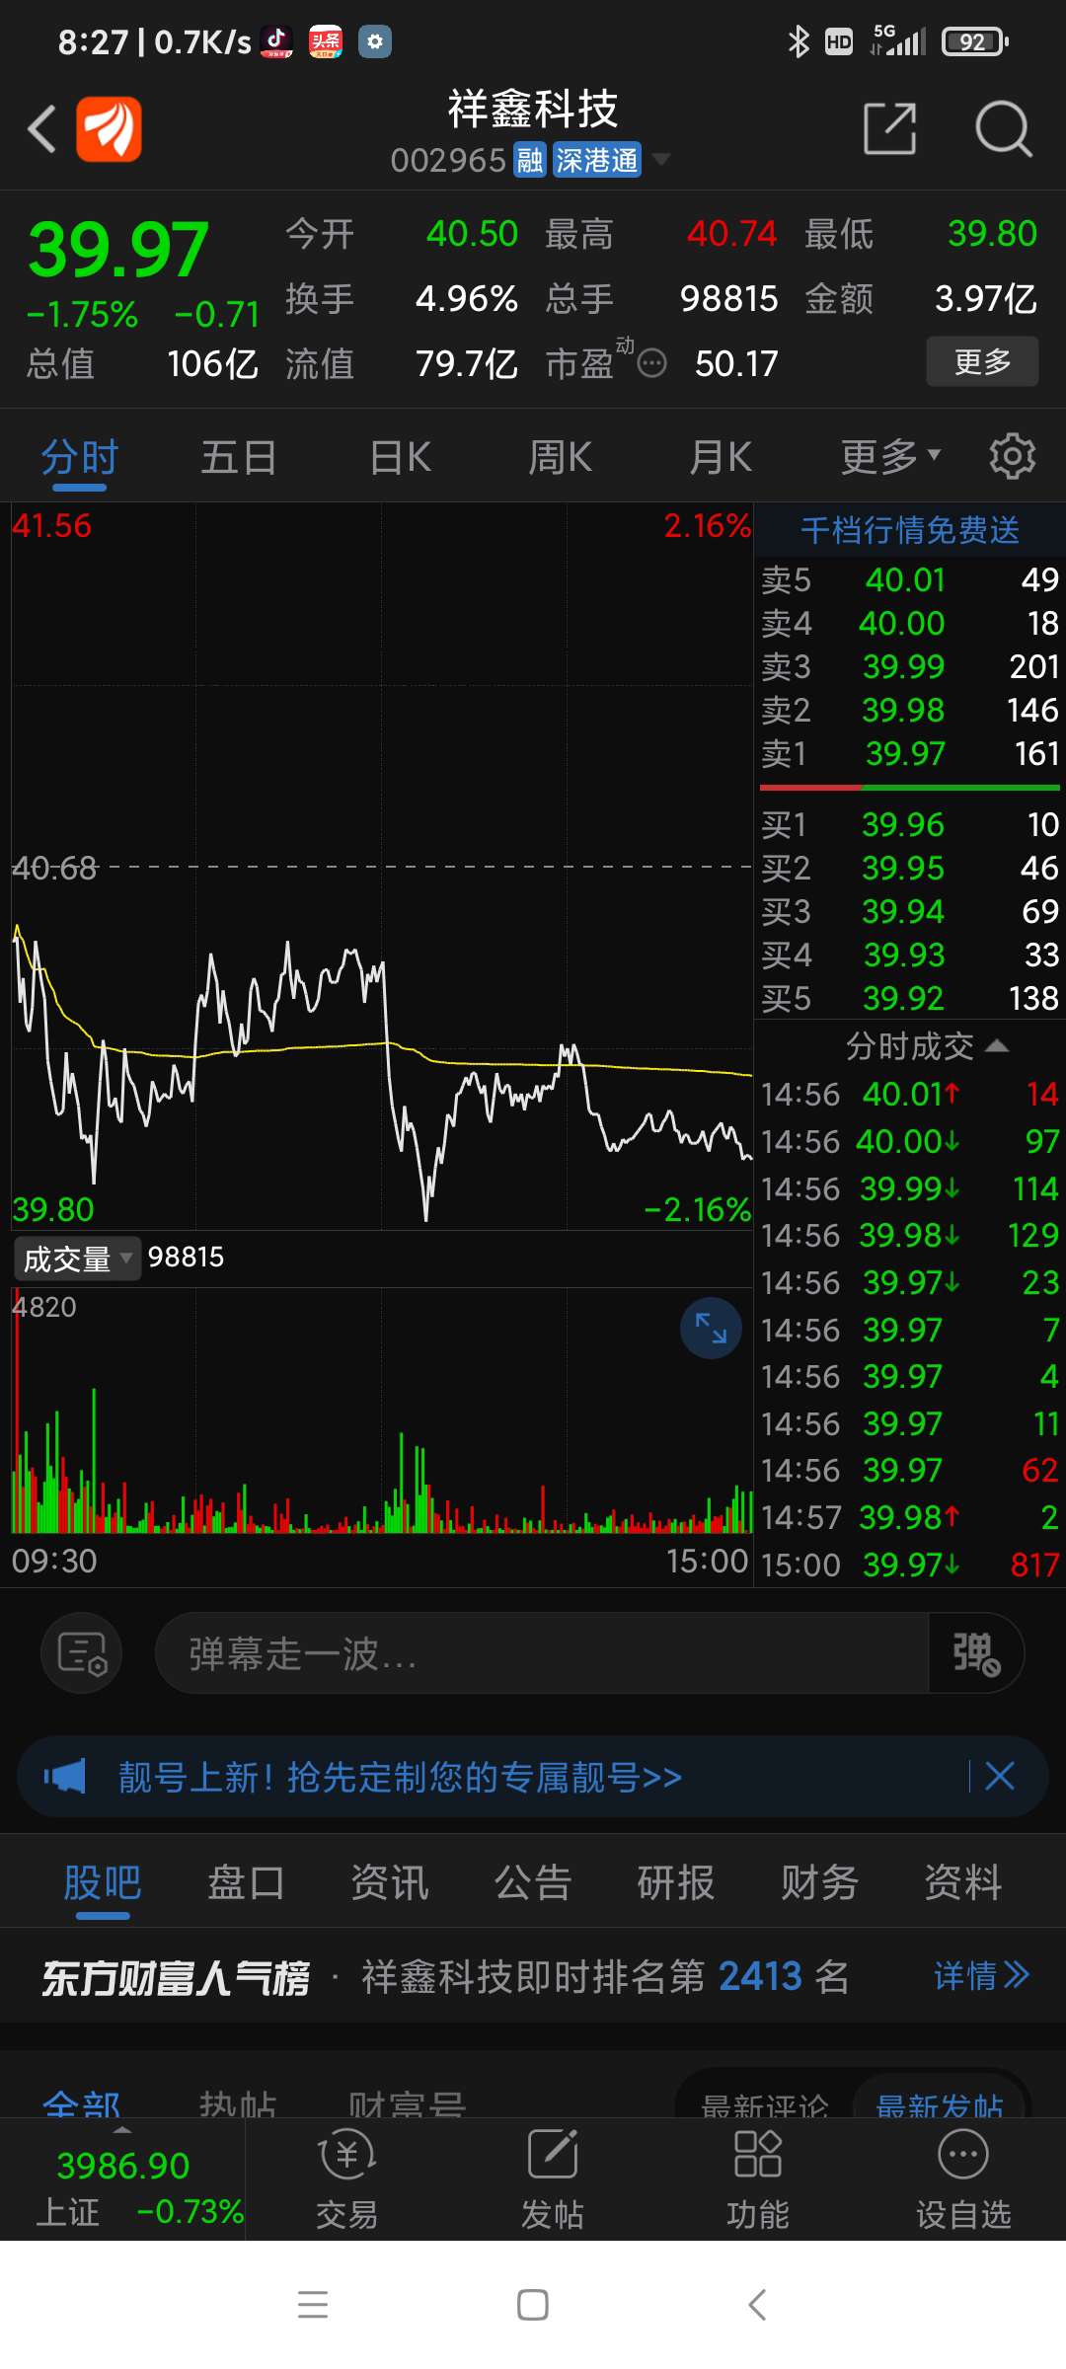Tap the 14:57 trade at 39.98
The image size is (1066, 2369).
point(910,1517)
